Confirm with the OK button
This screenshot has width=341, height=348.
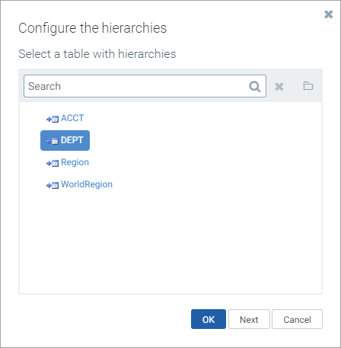pos(209,319)
